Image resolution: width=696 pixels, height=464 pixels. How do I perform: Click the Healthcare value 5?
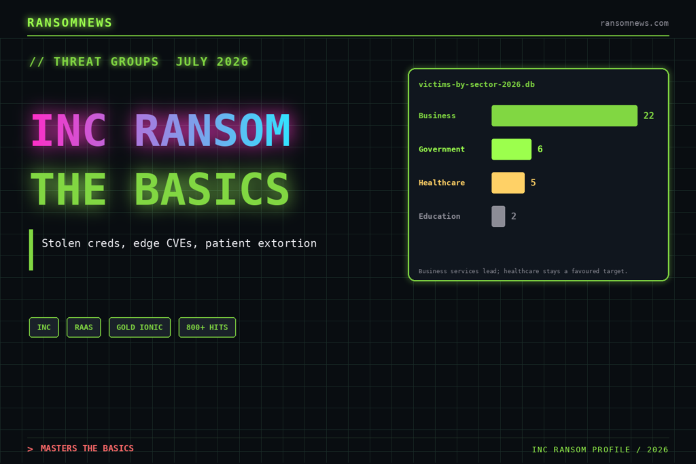click(x=533, y=183)
